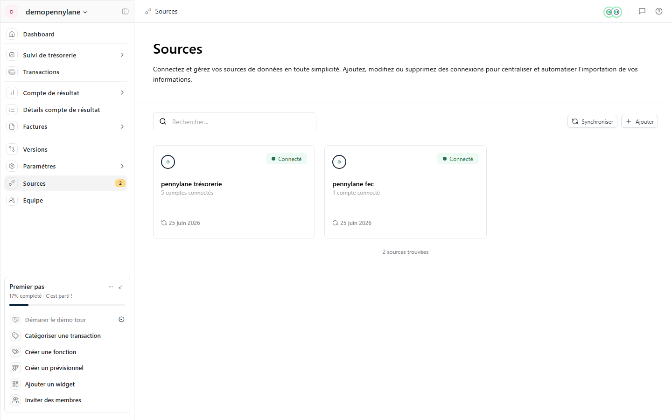Click the Créer un prévisionnel icon
Viewport: 672px width, 420px height.
15,368
